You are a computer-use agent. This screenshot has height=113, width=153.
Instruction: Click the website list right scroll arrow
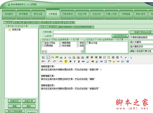click(x=82, y=52)
